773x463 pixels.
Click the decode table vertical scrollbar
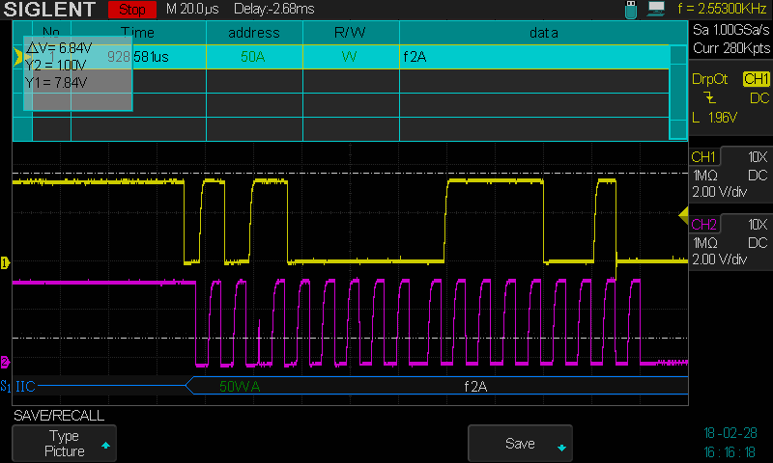point(678,92)
